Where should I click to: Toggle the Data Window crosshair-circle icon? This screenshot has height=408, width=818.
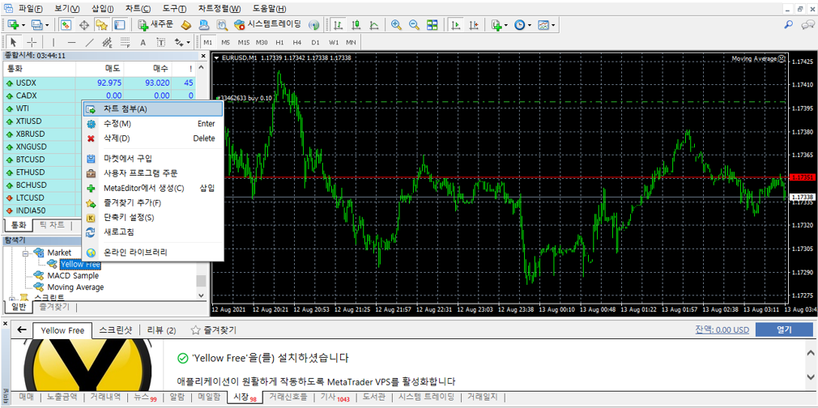click(x=84, y=24)
